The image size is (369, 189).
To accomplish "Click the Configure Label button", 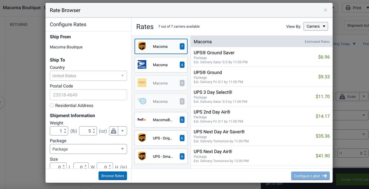I will (310, 176).
